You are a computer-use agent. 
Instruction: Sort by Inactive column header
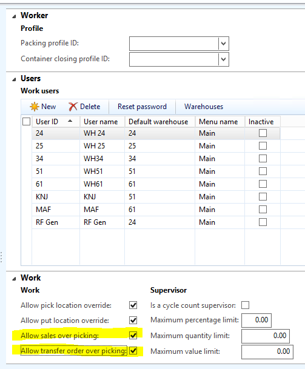263,122
